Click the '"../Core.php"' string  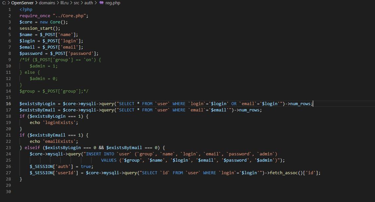pos(69,16)
